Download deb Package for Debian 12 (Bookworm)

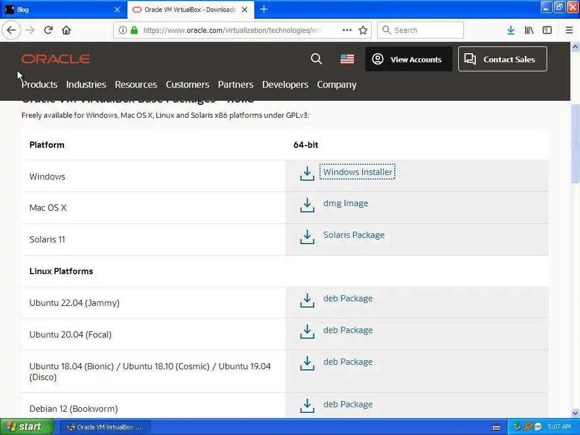[348, 404]
